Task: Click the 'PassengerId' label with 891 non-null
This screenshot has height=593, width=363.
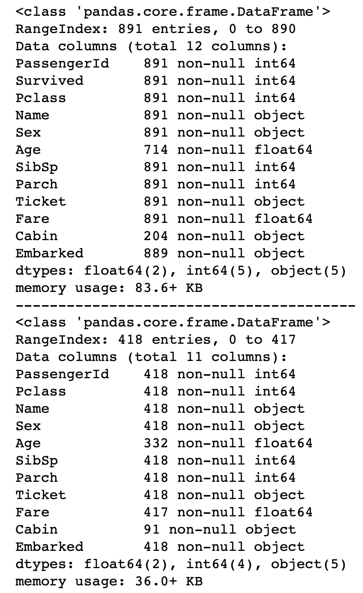Action: pos(62,63)
